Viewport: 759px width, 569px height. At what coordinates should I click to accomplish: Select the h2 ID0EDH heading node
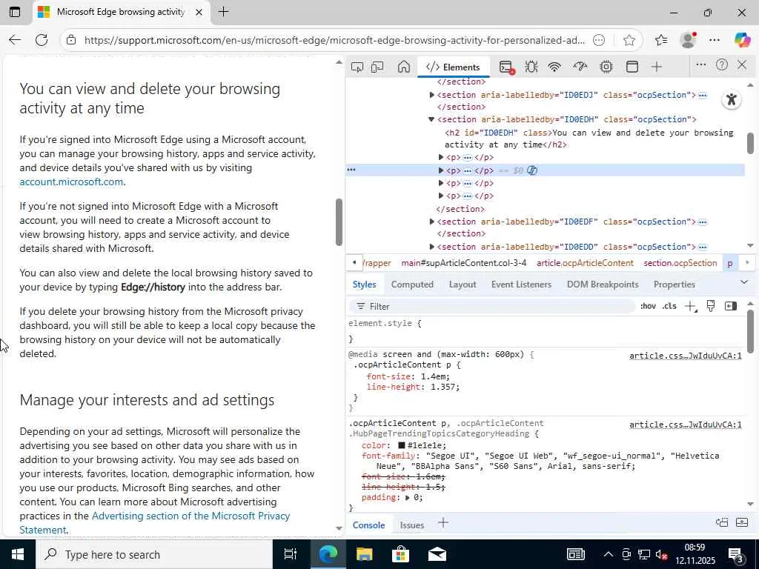click(x=589, y=139)
